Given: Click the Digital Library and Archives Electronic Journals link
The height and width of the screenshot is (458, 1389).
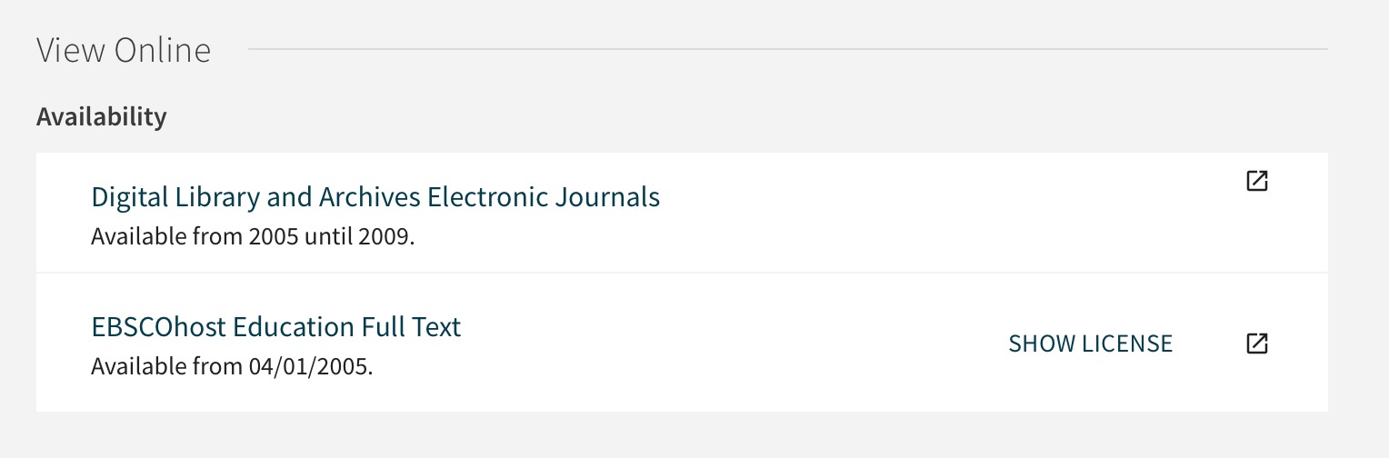Looking at the screenshot, I should tap(375, 196).
